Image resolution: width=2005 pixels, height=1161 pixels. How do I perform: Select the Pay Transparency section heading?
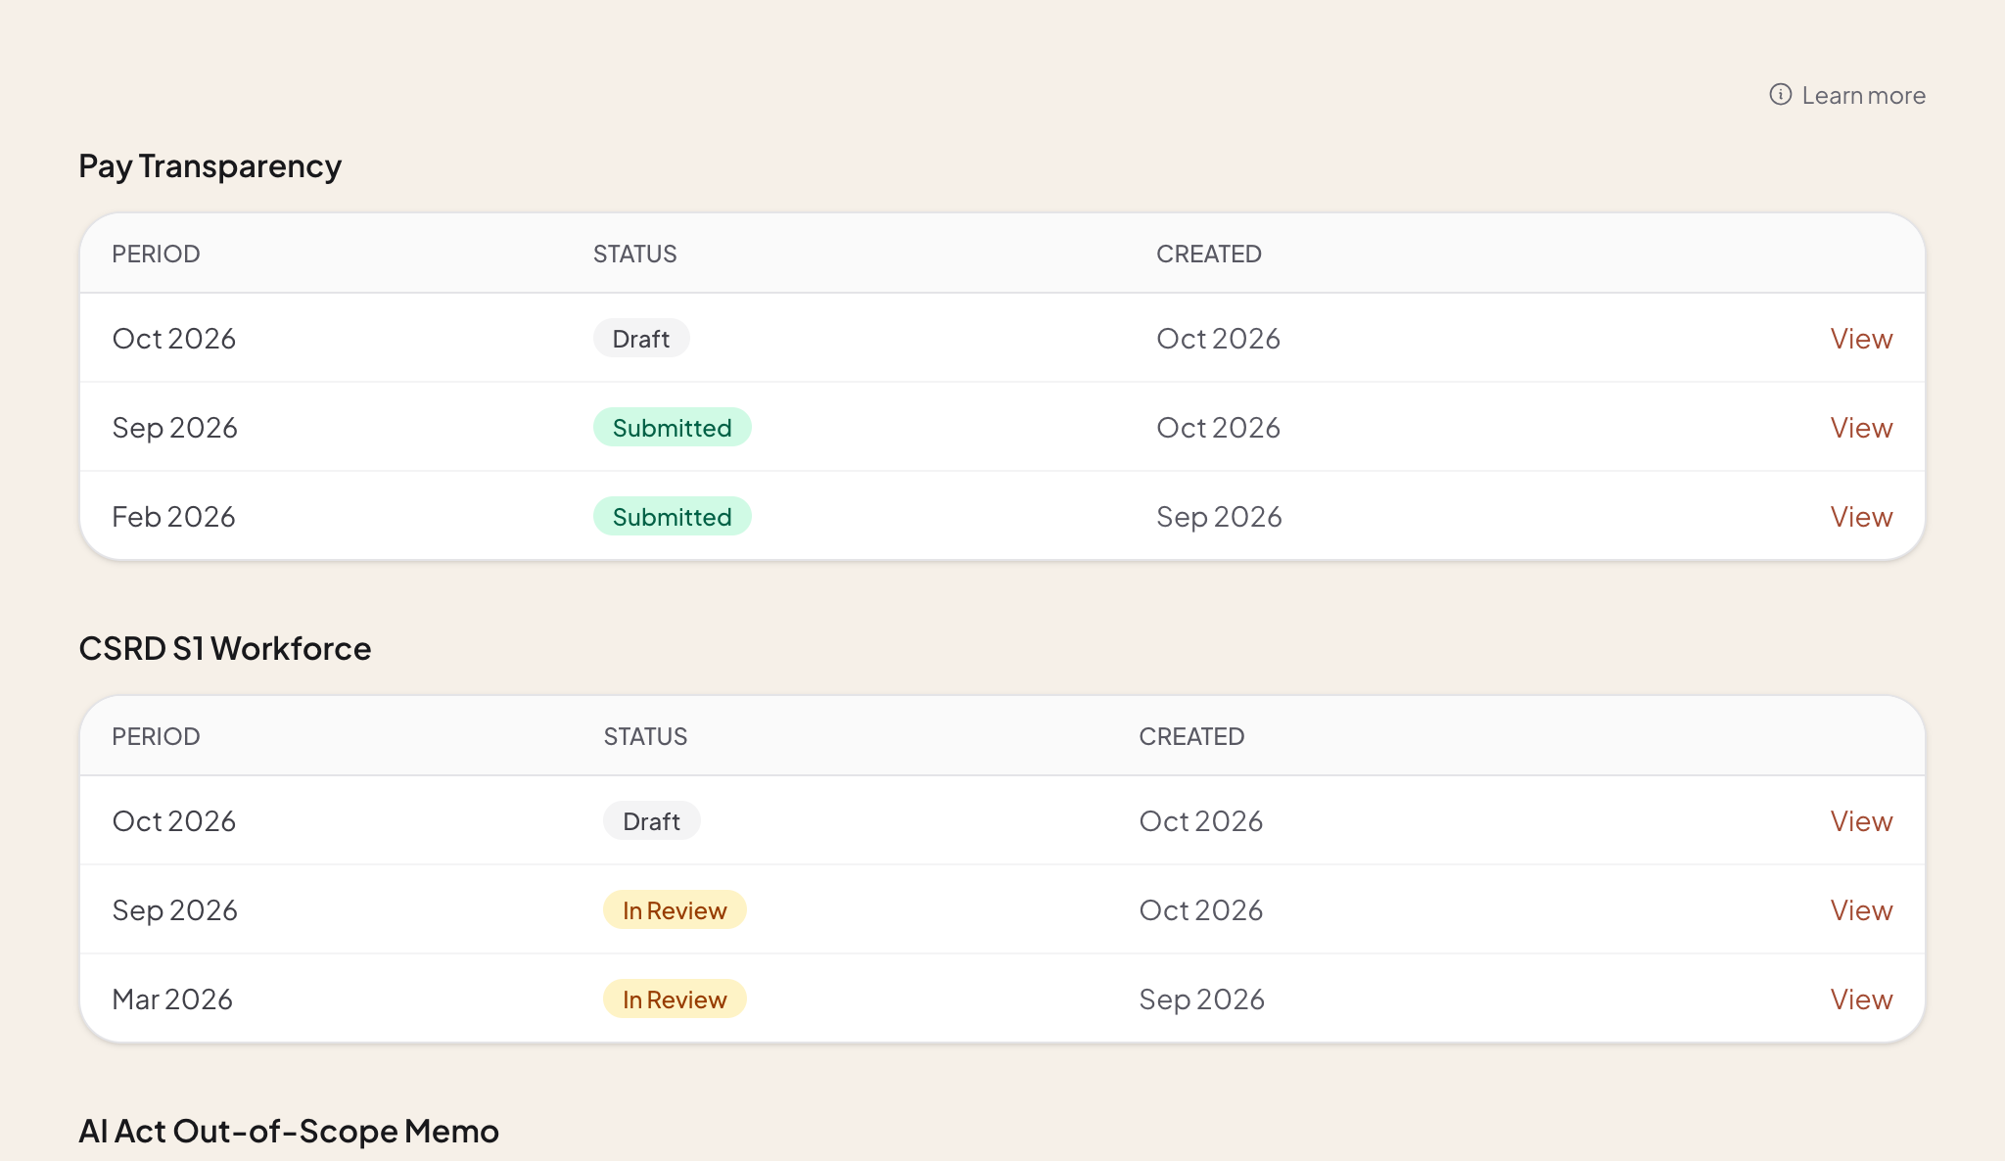click(210, 166)
